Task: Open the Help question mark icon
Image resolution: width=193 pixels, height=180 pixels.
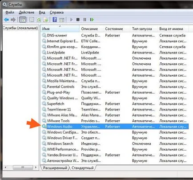Action: coord(55,20)
